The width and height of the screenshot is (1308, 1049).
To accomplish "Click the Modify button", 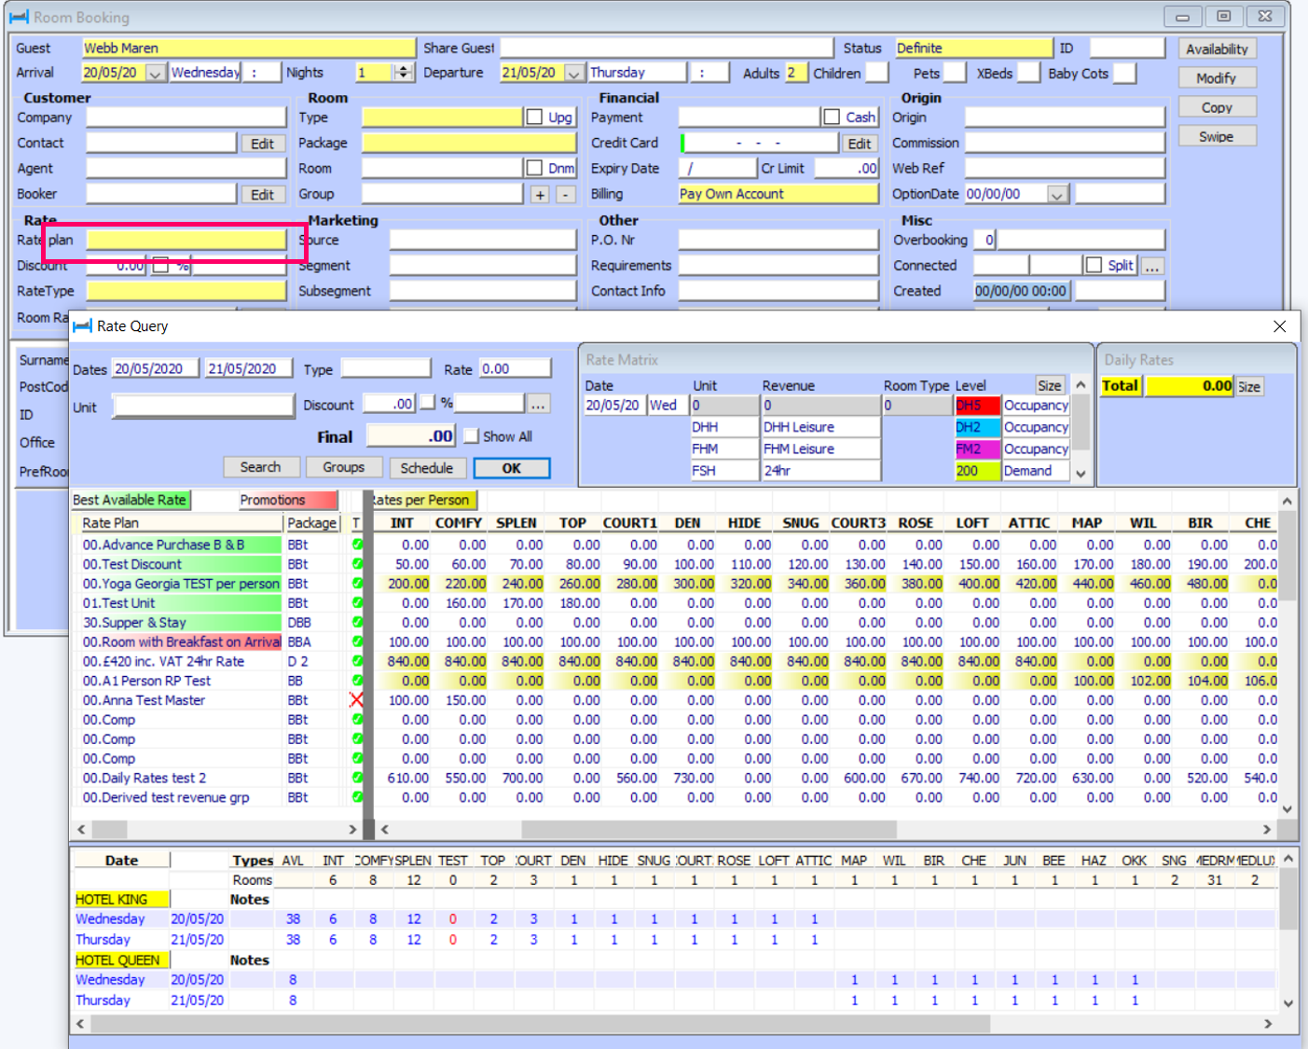I will [x=1217, y=78].
